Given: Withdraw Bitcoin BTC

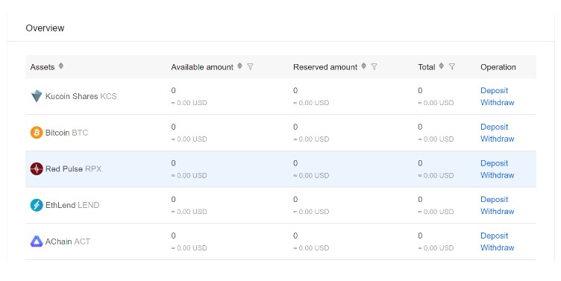Looking at the screenshot, I should coord(498,139).
